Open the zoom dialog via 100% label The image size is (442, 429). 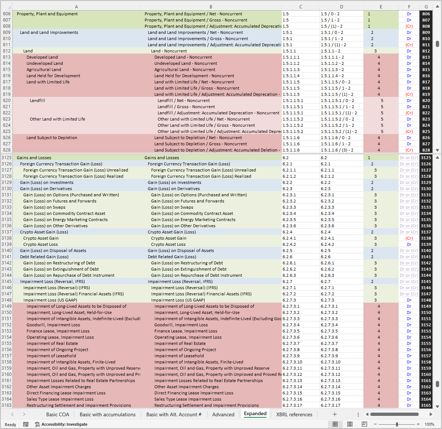[x=430, y=424]
